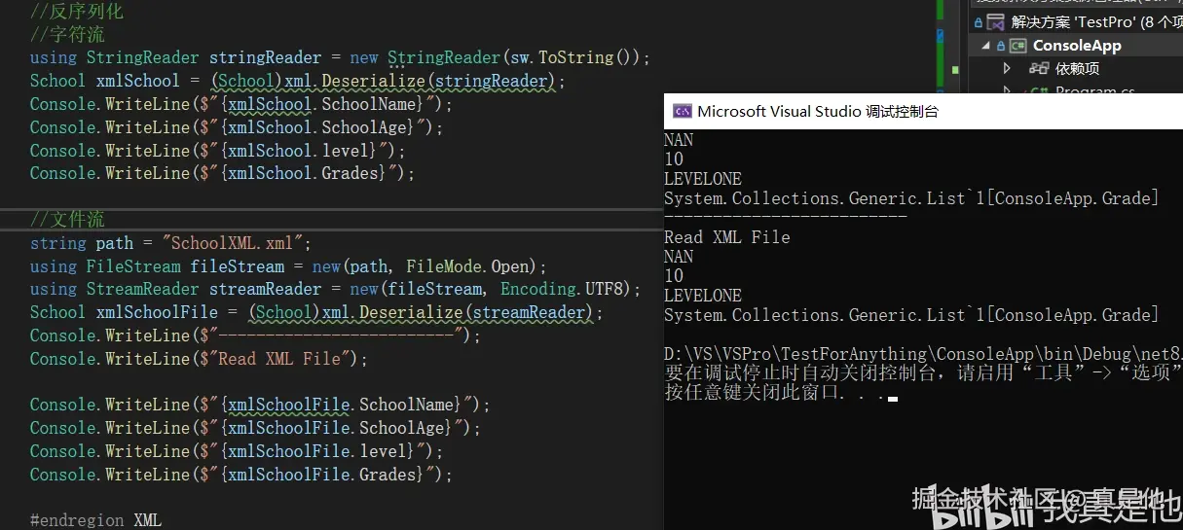
Task: Click the //文件流 comment line
Action: (67, 220)
